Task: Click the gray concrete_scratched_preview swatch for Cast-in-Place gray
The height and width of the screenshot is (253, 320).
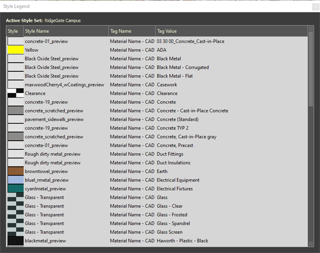Action: click(x=16, y=137)
